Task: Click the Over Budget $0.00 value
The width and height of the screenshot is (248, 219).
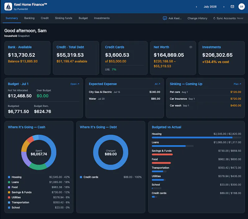Action: click(x=42, y=96)
